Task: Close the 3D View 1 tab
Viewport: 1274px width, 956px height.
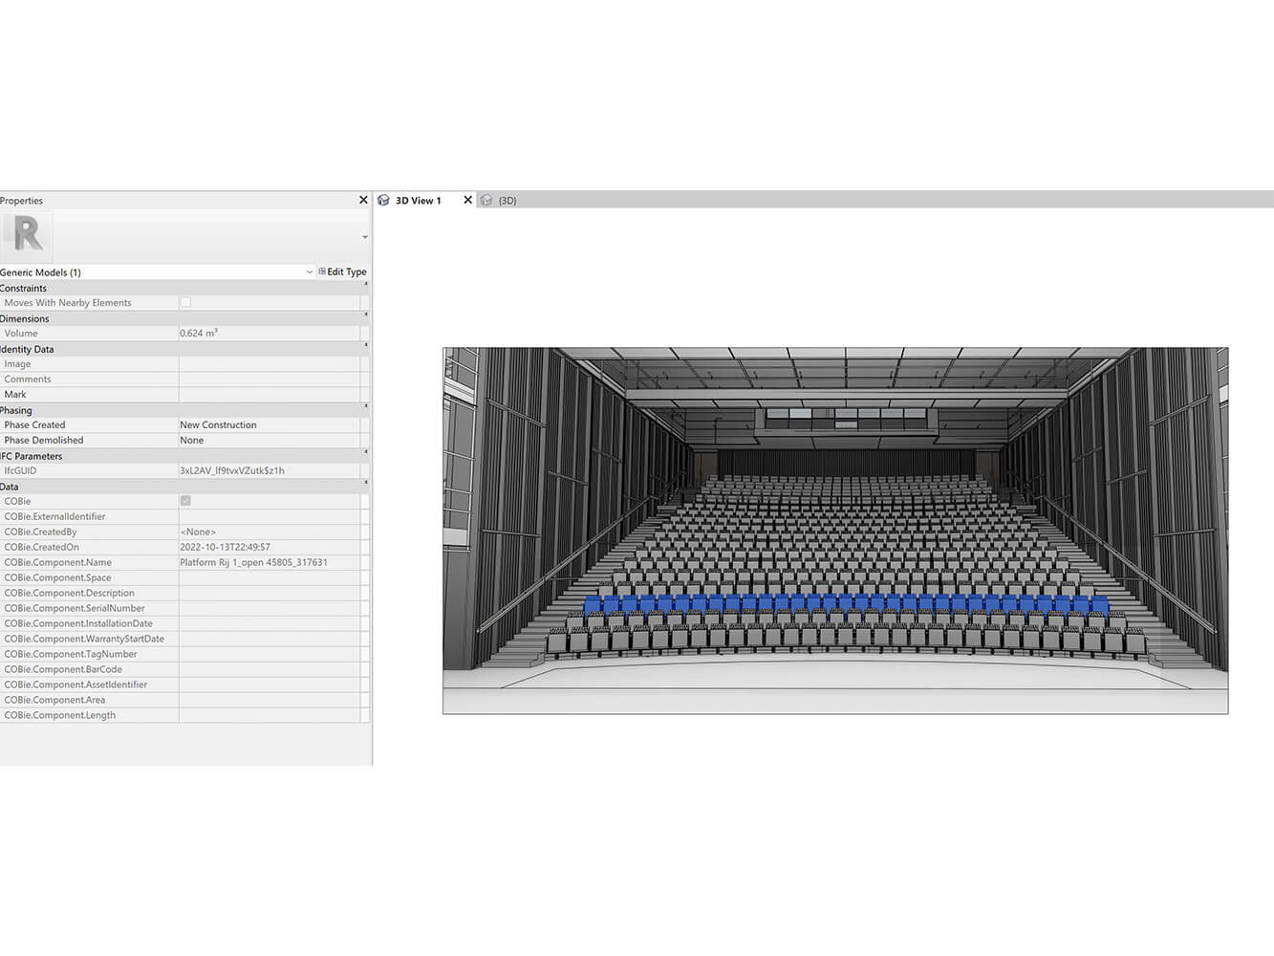Action: click(467, 200)
